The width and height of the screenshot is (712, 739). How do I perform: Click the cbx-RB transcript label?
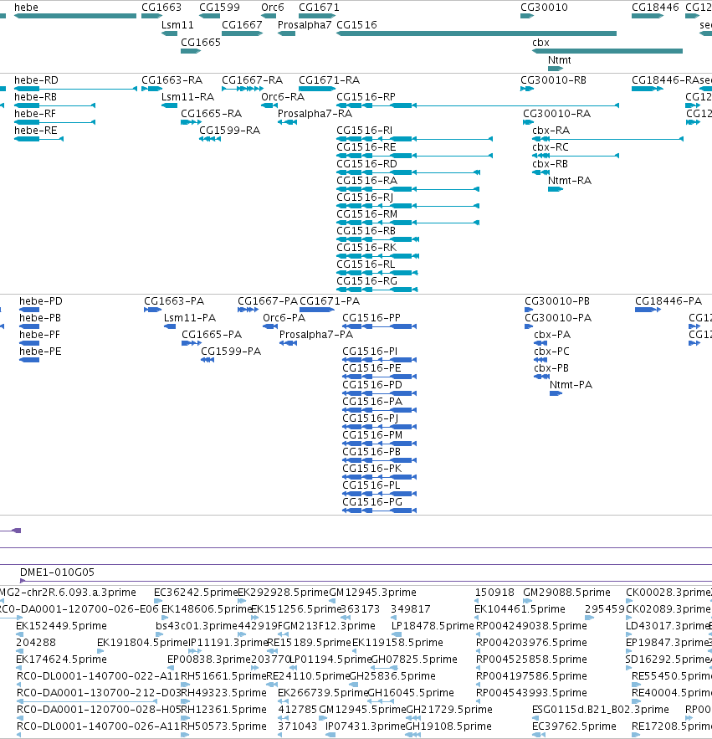coord(550,163)
